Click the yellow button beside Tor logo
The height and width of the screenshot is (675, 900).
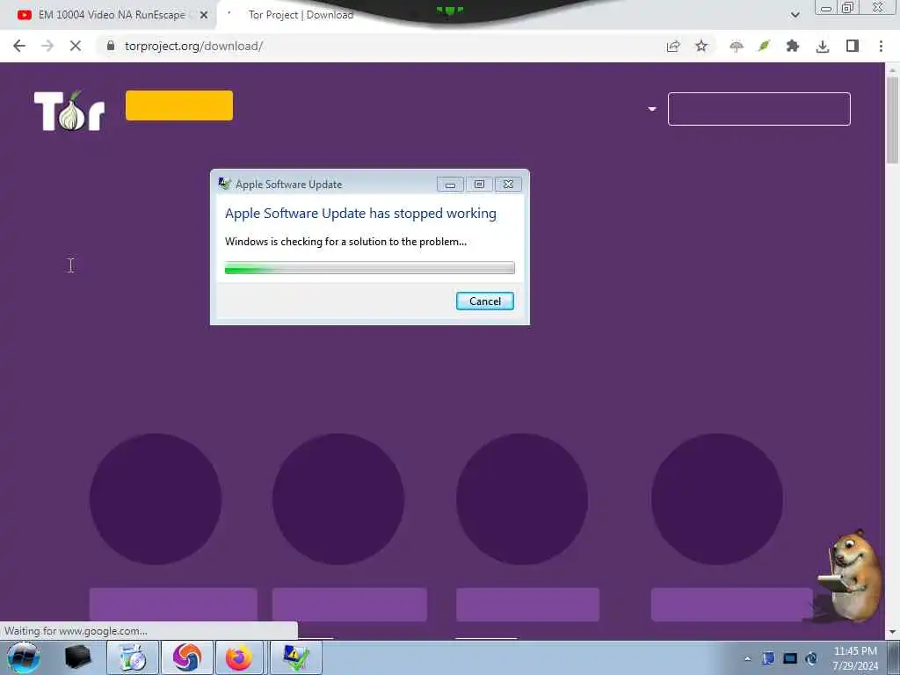(x=179, y=105)
